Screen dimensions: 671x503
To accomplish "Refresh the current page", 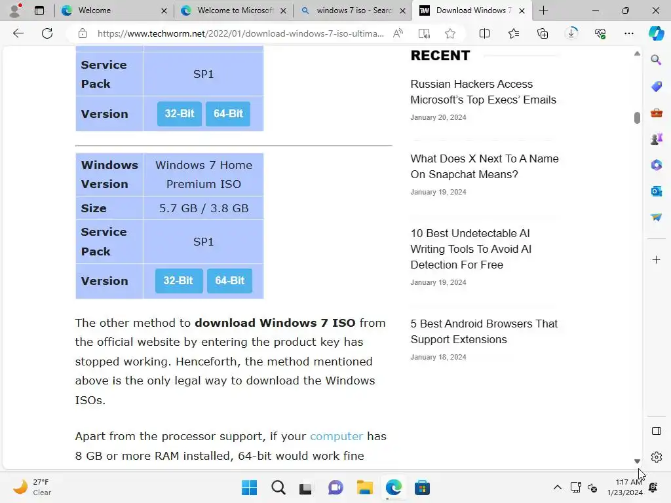I will 47,33.
